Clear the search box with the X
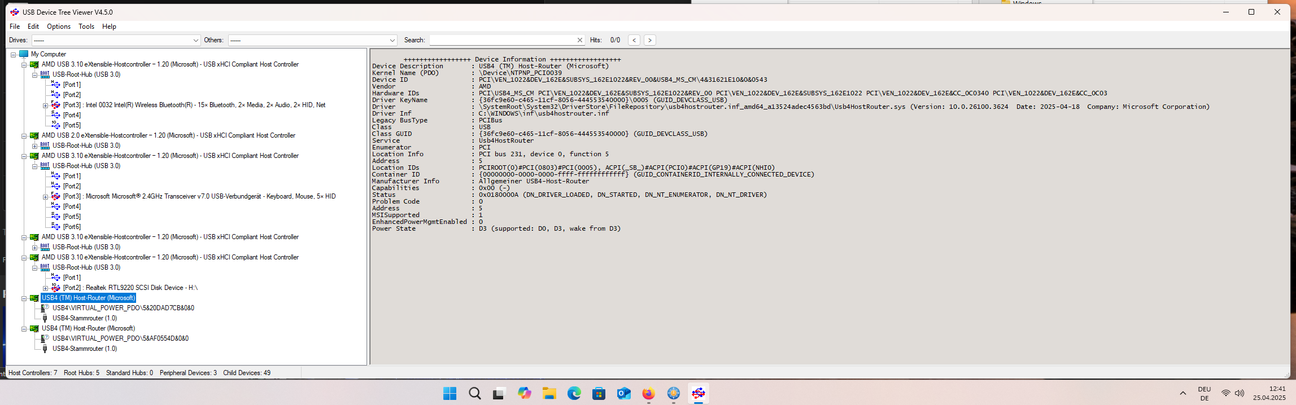The width and height of the screenshot is (1296, 405). point(579,40)
